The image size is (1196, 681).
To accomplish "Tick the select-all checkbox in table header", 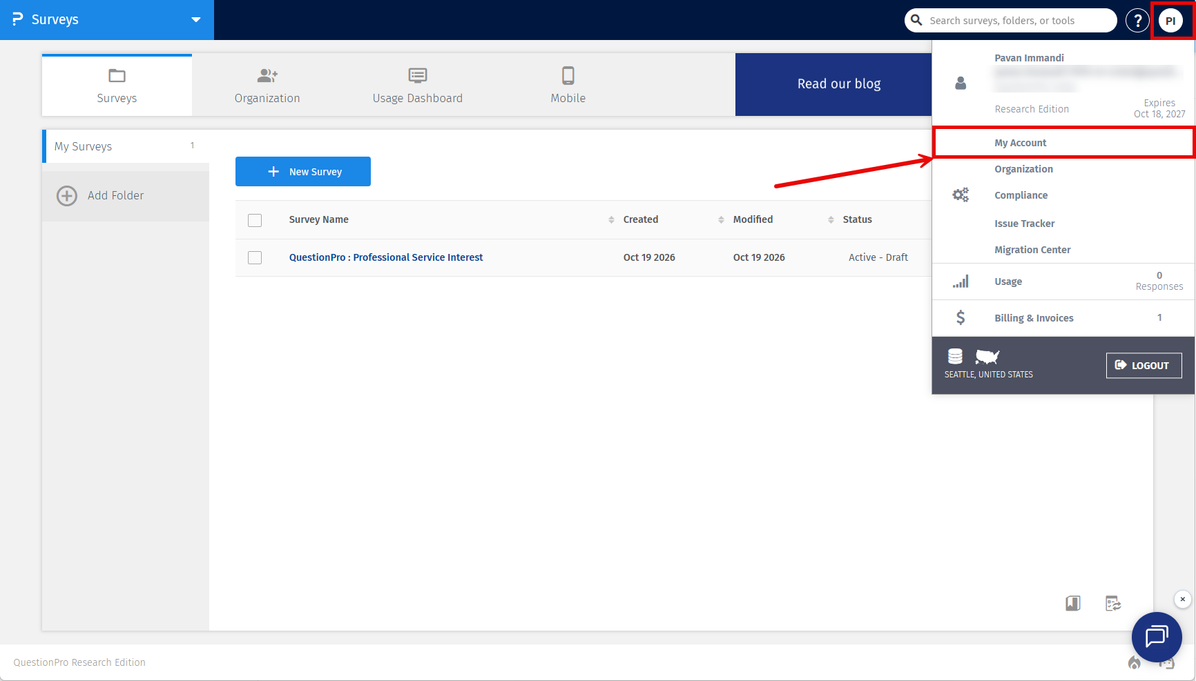I will click(255, 220).
